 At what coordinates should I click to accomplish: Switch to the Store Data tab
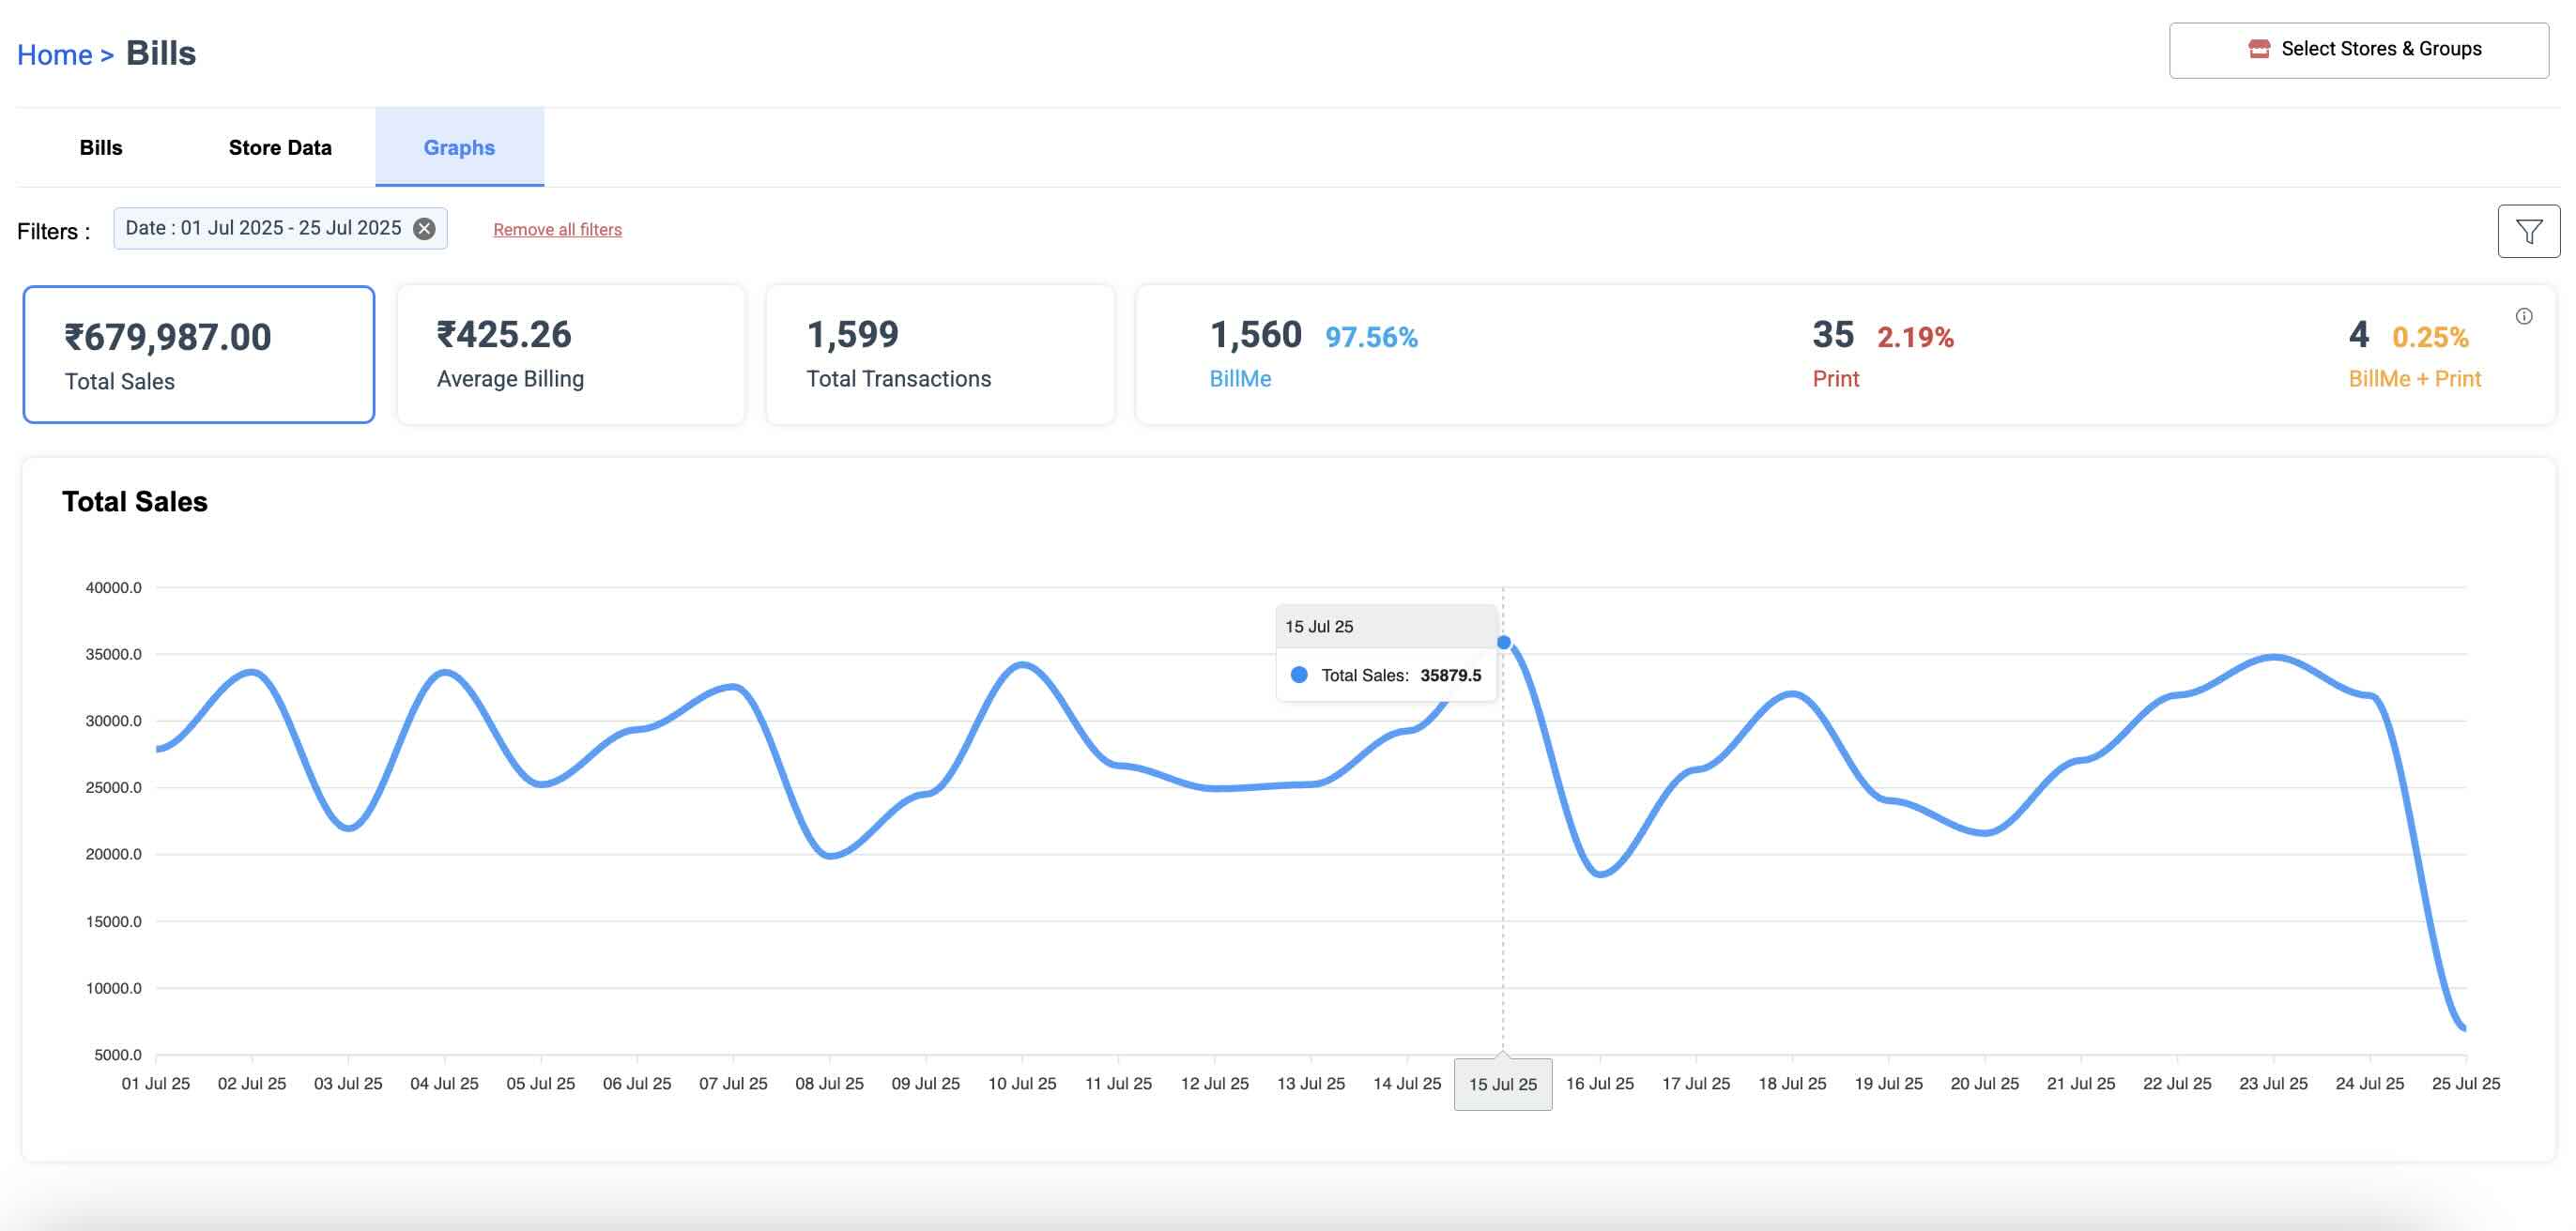tap(280, 148)
